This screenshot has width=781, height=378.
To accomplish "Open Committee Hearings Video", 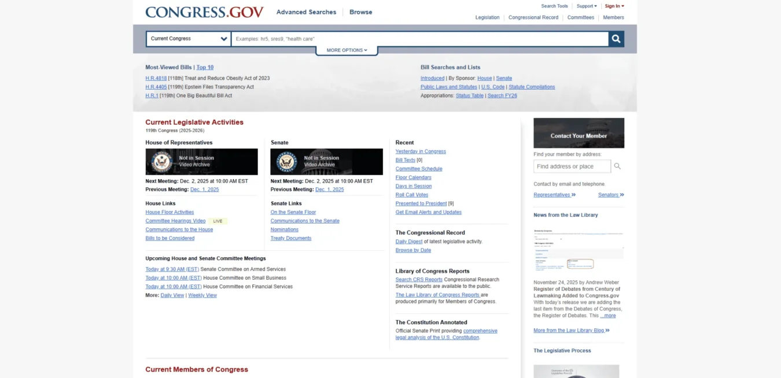I will pos(175,221).
